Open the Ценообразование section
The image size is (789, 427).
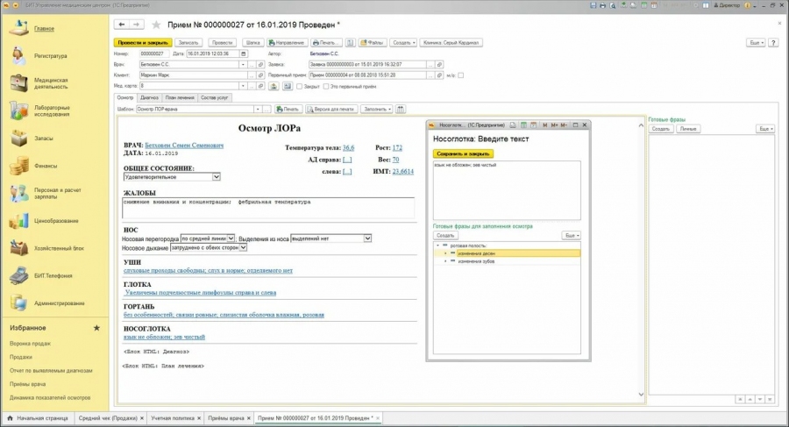(x=56, y=221)
